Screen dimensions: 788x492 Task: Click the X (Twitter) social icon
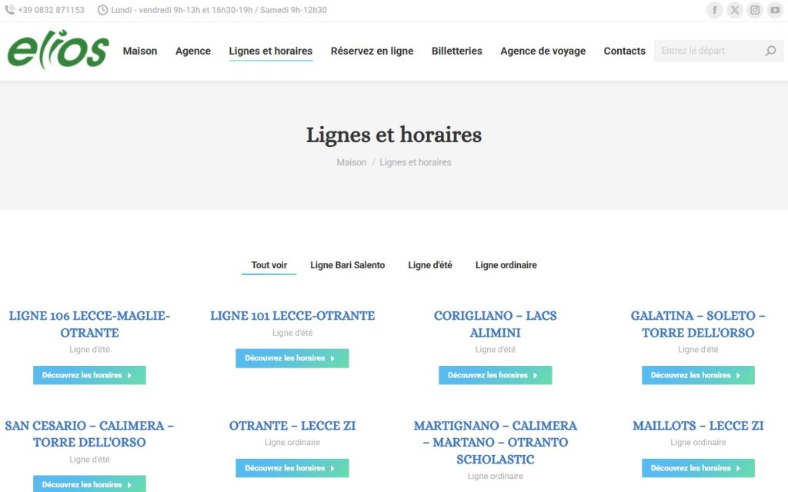click(x=734, y=10)
